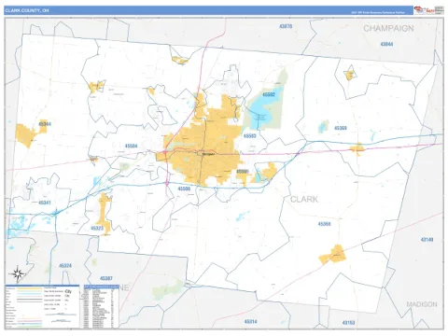Viewport: 448px width, 336px height.
Task: Select ZIP code label 45505
Action: pyautogui.click(x=243, y=172)
